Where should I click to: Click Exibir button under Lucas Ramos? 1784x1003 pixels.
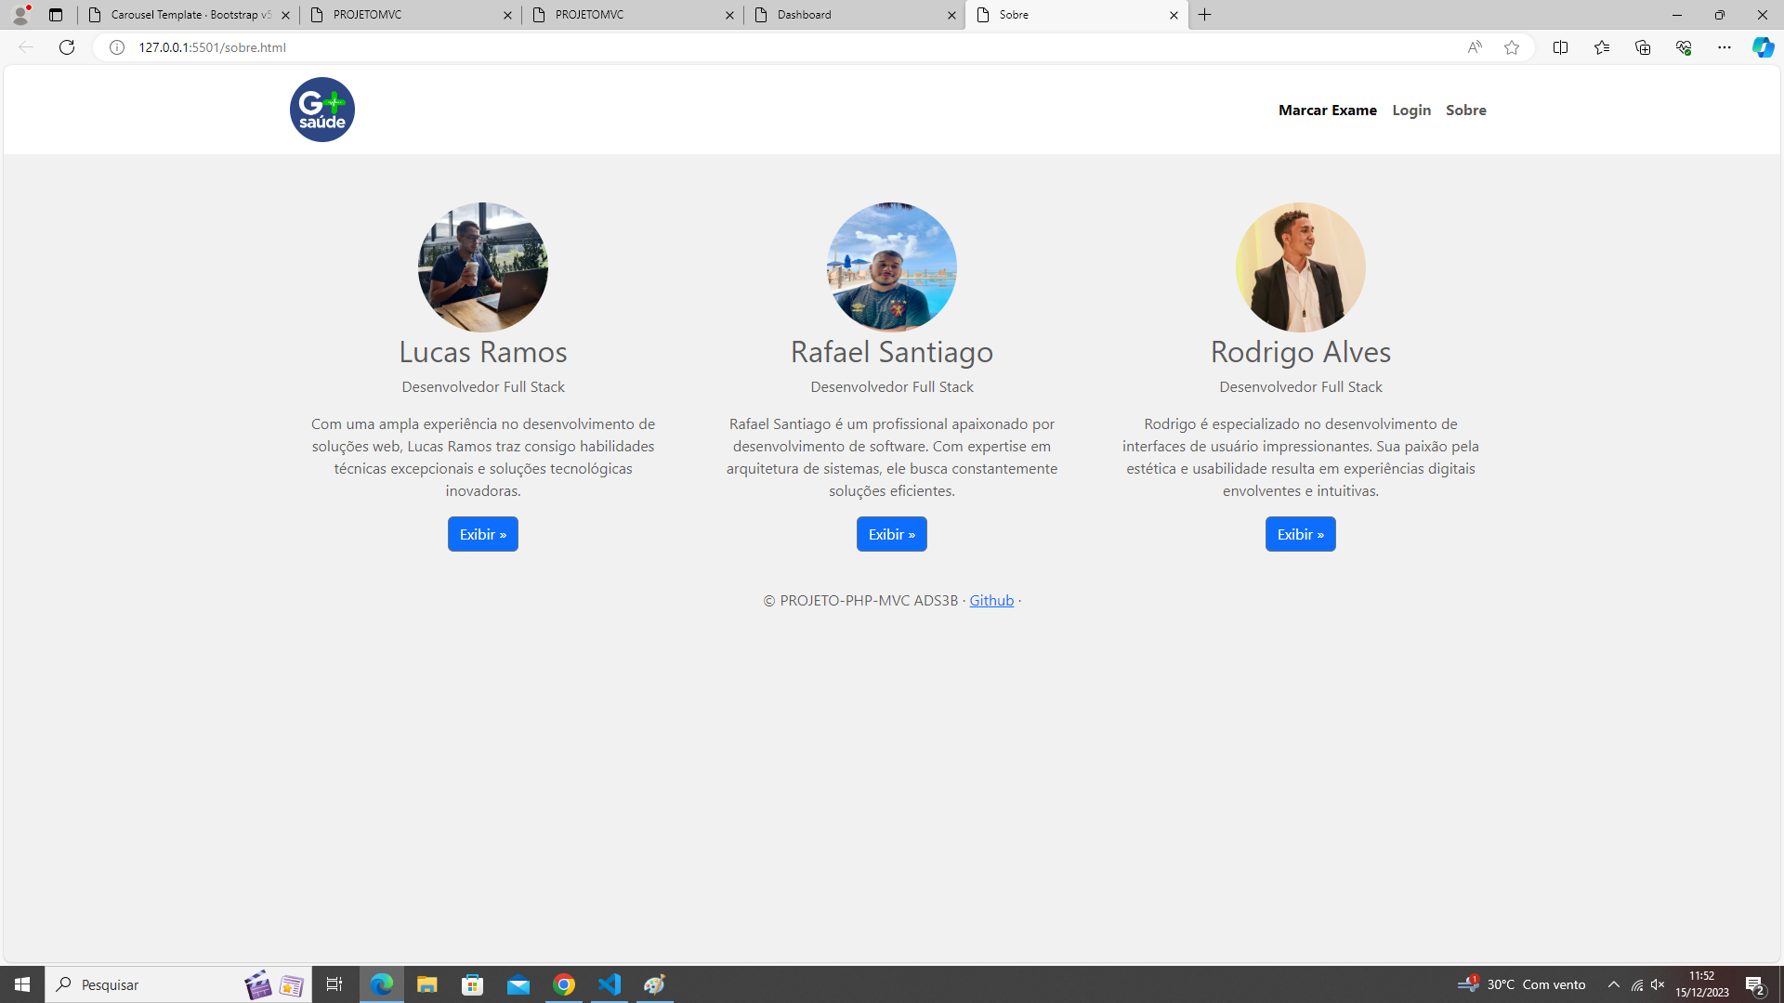[x=483, y=534]
